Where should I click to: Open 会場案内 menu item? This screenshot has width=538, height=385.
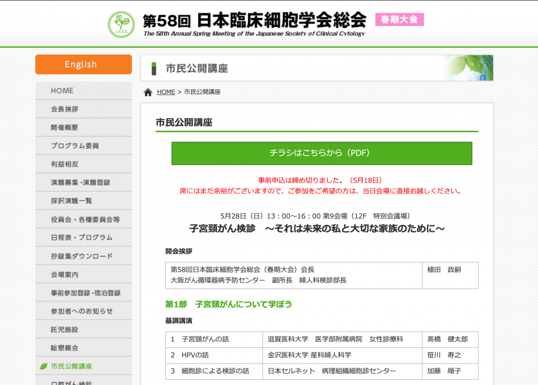83,274
